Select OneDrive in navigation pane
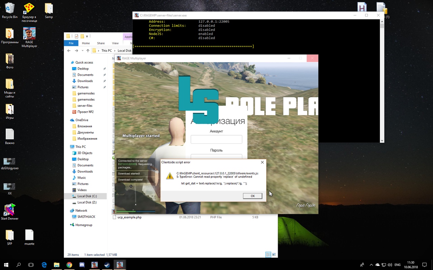The height and width of the screenshot is (270, 433). point(82,120)
